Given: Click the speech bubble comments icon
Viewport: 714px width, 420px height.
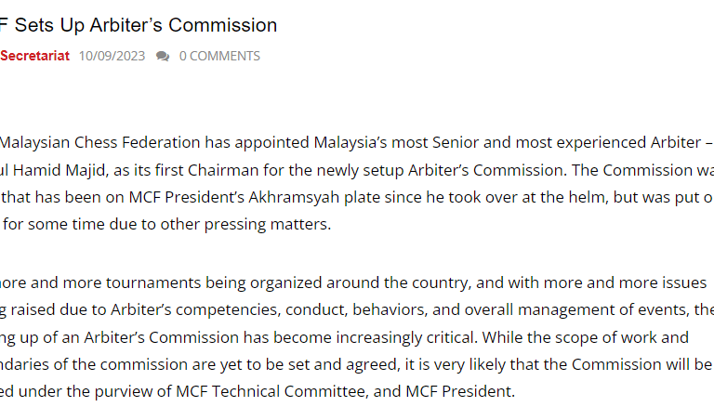Looking at the screenshot, I should point(163,56).
